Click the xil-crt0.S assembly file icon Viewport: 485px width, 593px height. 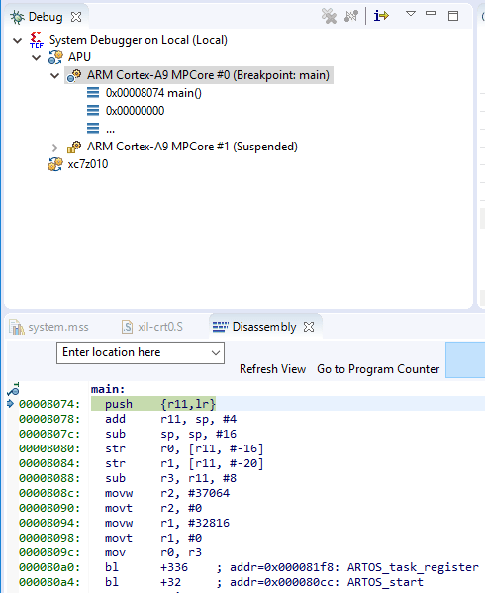pyautogui.click(x=128, y=327)
